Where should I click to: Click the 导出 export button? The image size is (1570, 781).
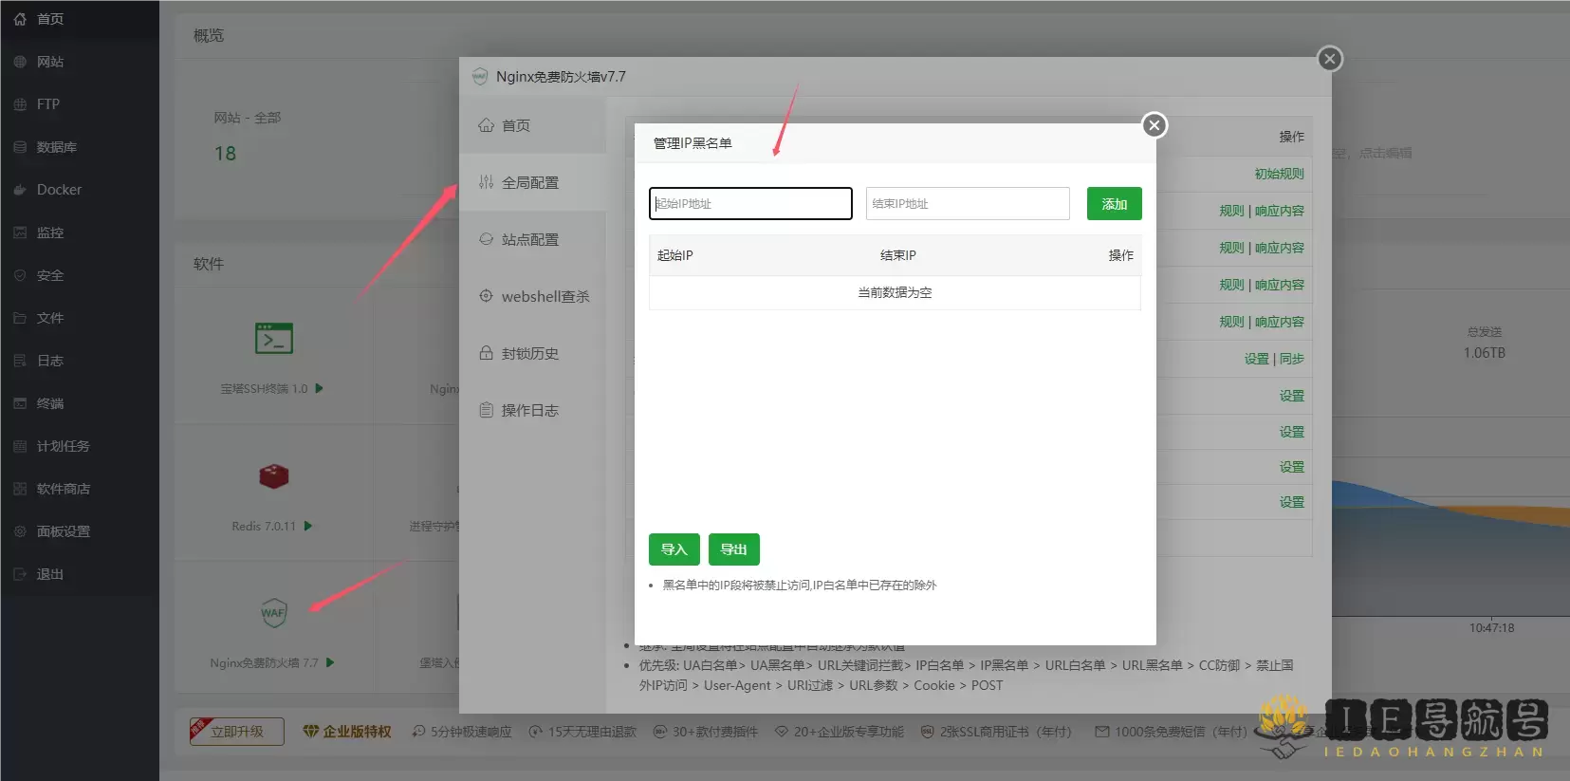click(x=734, y=549)
